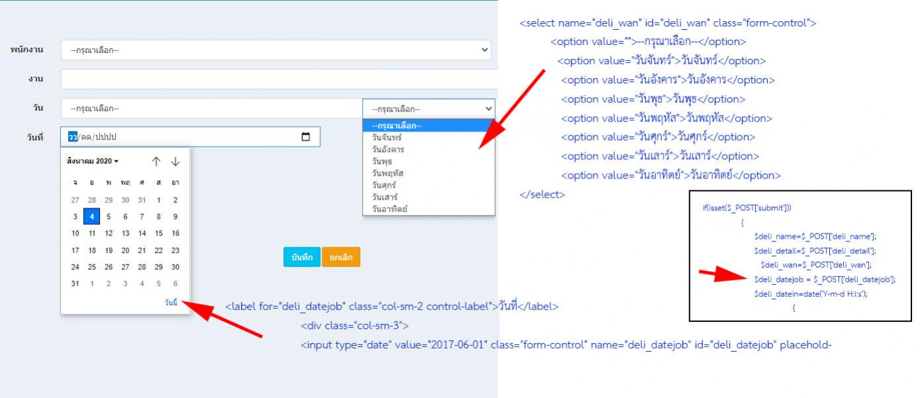
Task: Pick date 25 in the calendar
Action: (92, 267)
